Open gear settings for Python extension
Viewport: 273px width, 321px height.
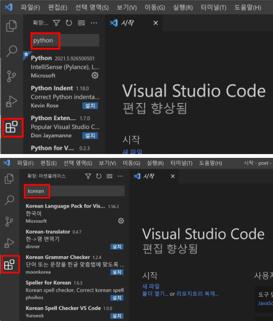[95, 75]
